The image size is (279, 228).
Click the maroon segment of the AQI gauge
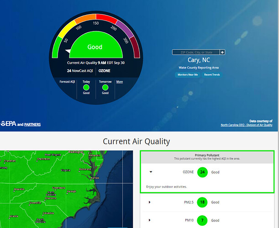[136, 47]
